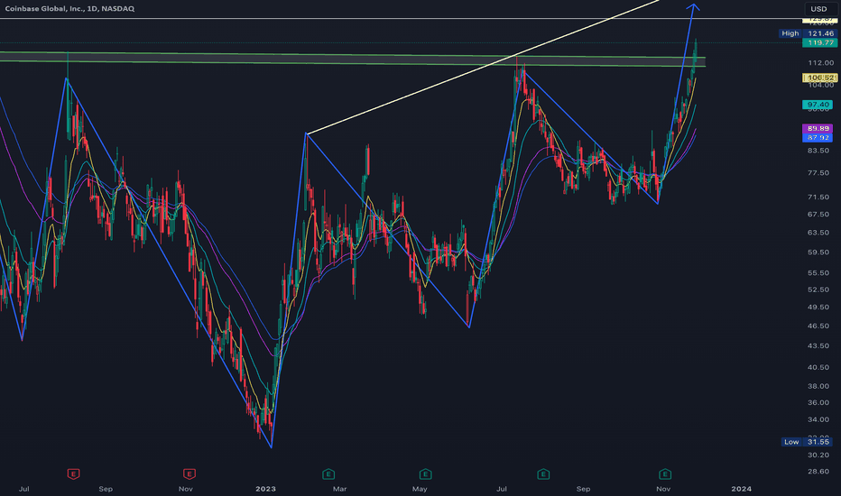
Task: Click the blue 87.92 indicator value tag
Action: (818, 137)
